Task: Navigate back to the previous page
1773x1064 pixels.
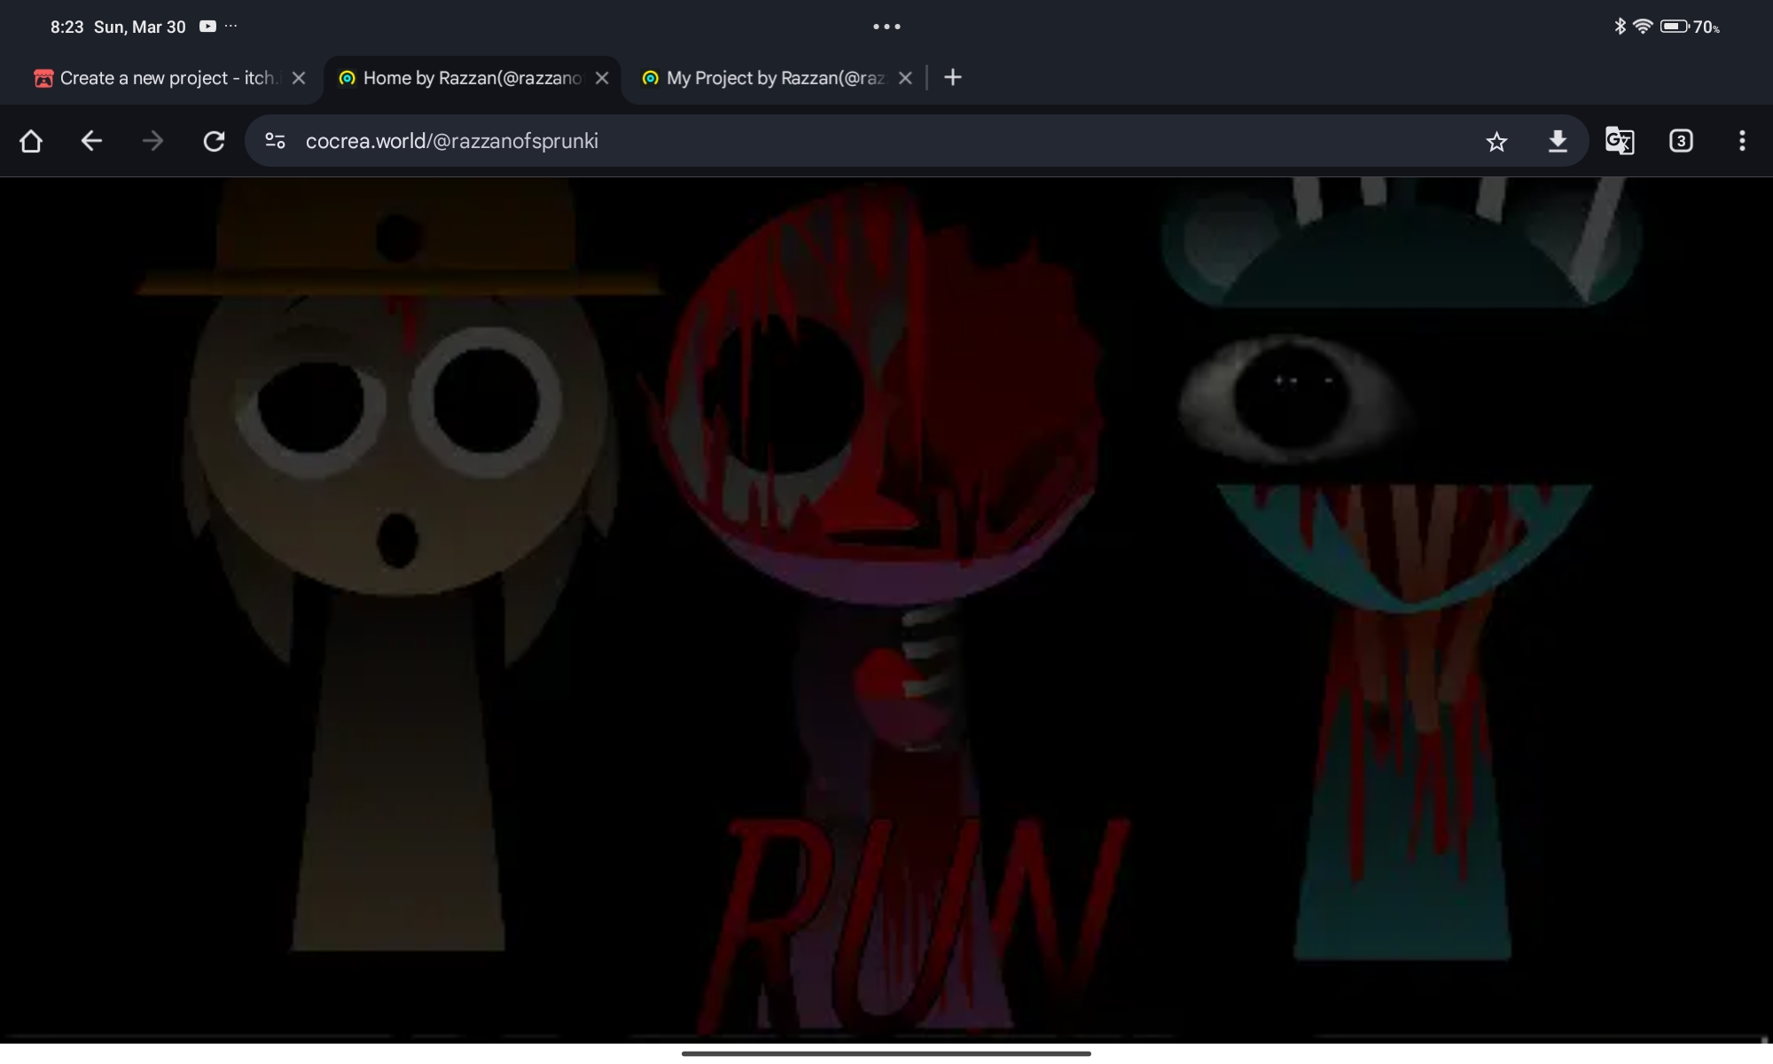Action: click(x=91, y=141)
